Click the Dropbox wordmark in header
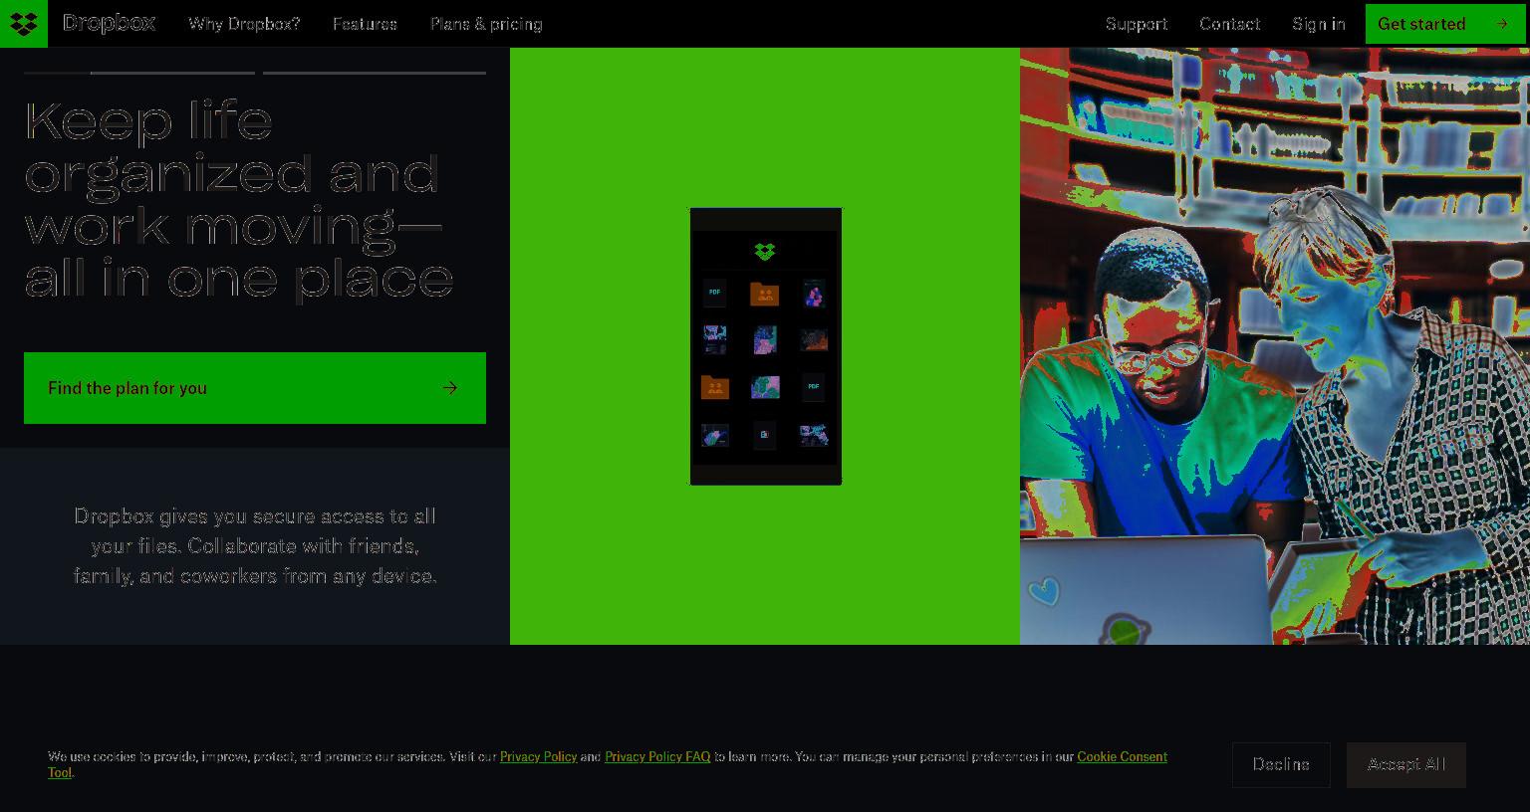Viewport: 1530px width, 812px height. coord(109,23)
